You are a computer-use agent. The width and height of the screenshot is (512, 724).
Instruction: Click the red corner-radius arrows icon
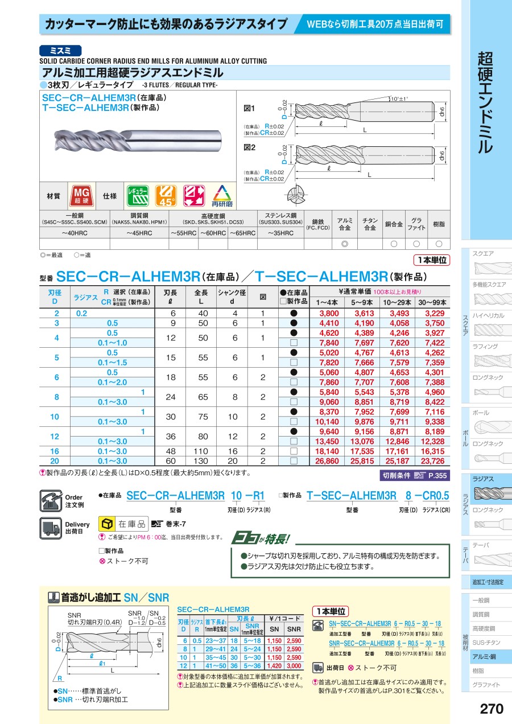(x=195, y=195)
